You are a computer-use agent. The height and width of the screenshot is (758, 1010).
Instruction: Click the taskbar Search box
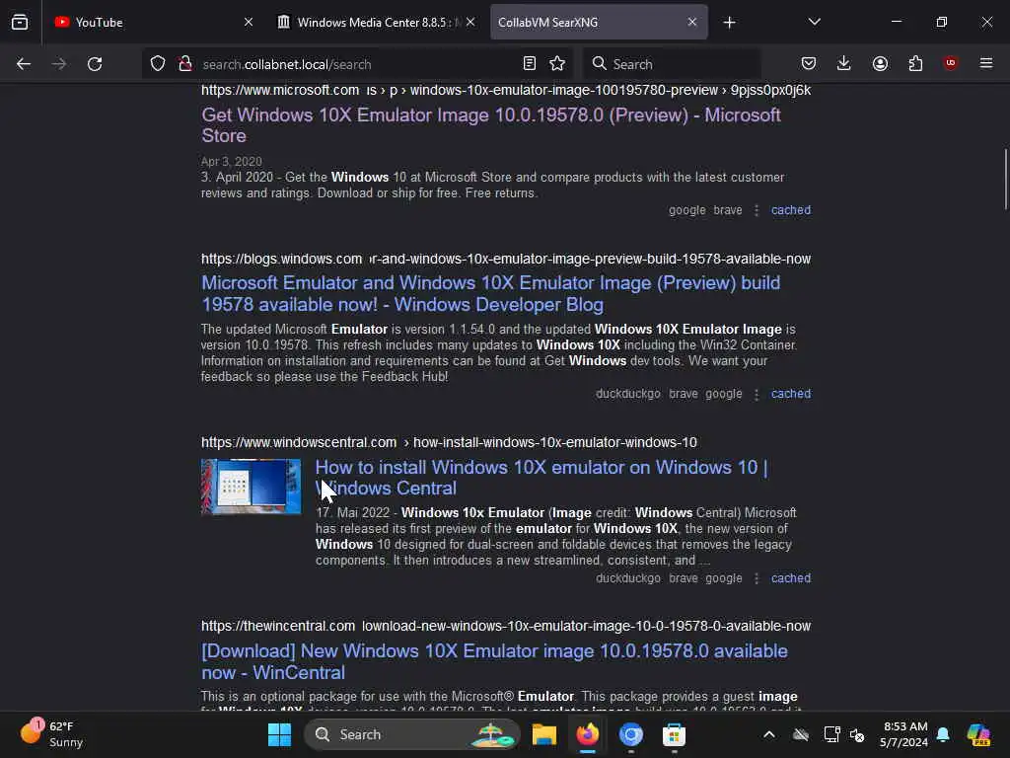click(412, 734)
